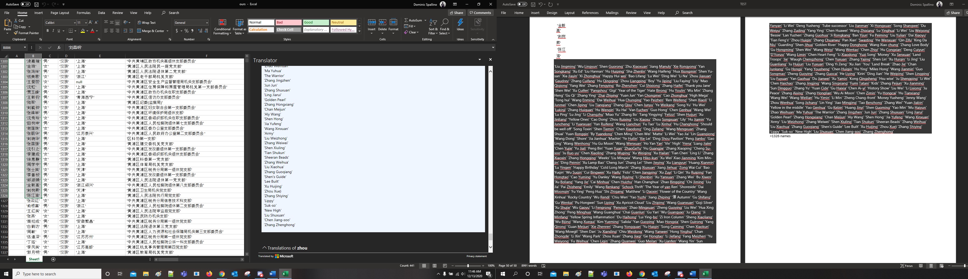
Task: Click the yellow Fill Color button
Action: pos(83,31)
